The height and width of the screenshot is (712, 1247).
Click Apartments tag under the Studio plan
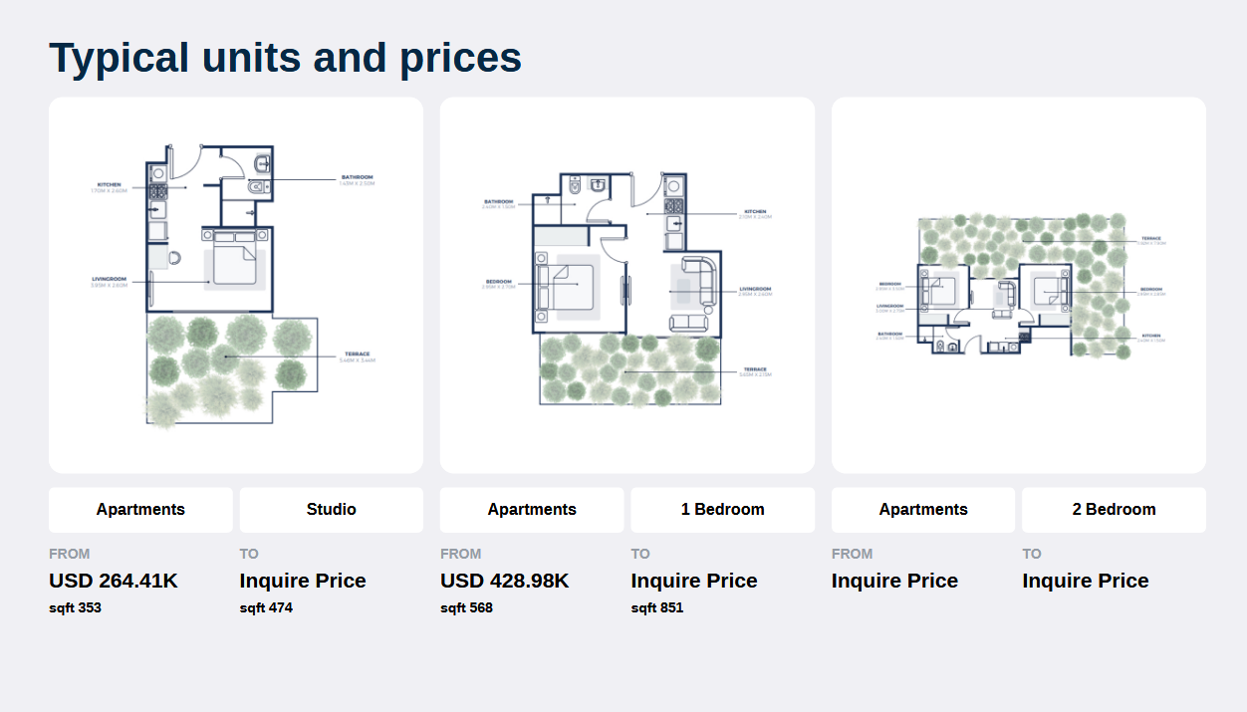[140, 510]
